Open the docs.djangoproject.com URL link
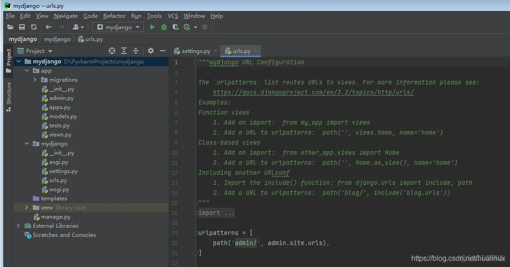Image resolution: width=510 pixels, height=267 pixels. click(313, 93)
